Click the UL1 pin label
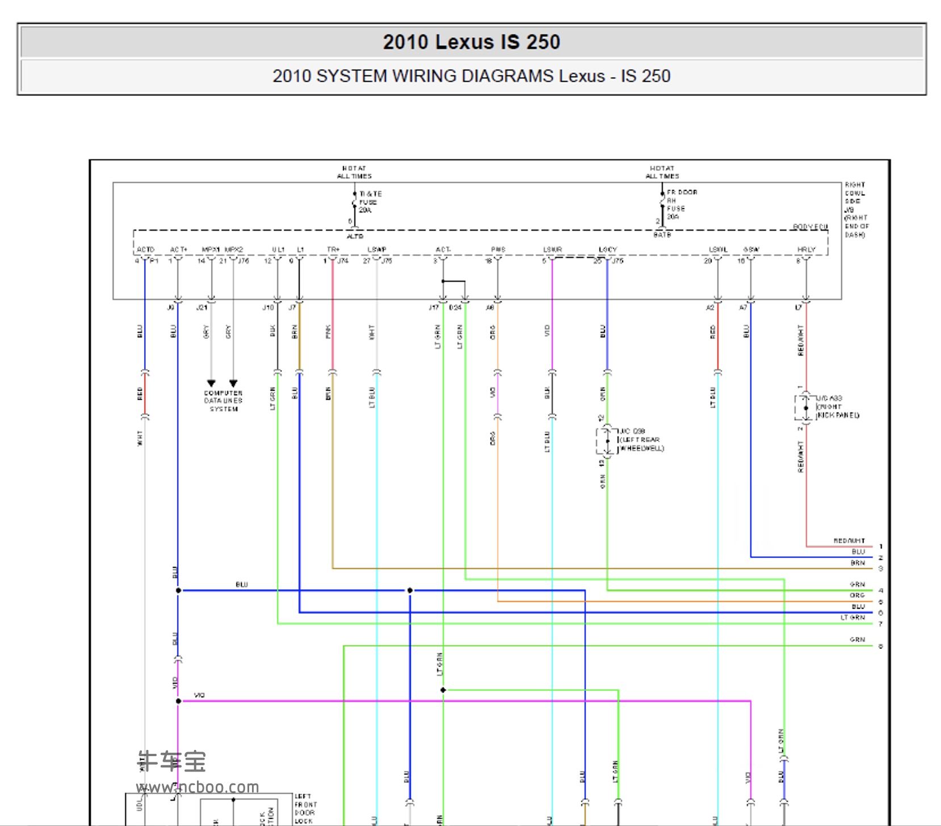Screen dimensions: 941x826 [278, 249]
